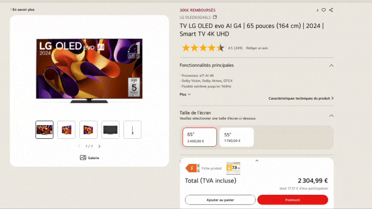Screen dimensions: 372x209
Task: Go to previous gallery image arrow
Action: (x=79, y=146)
